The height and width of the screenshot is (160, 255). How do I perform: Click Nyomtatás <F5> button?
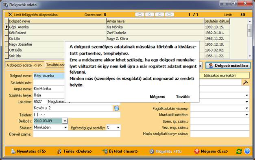tap(28, 151)
